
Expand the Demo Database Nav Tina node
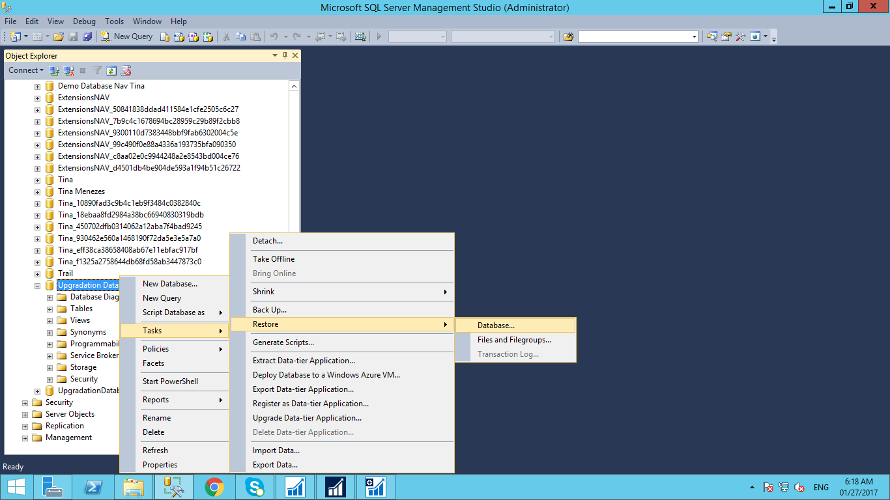pyautogui.click(x=37, y=86)
